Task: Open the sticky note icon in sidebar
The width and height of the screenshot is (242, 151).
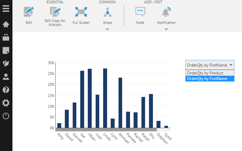Action: click(6, 50)
